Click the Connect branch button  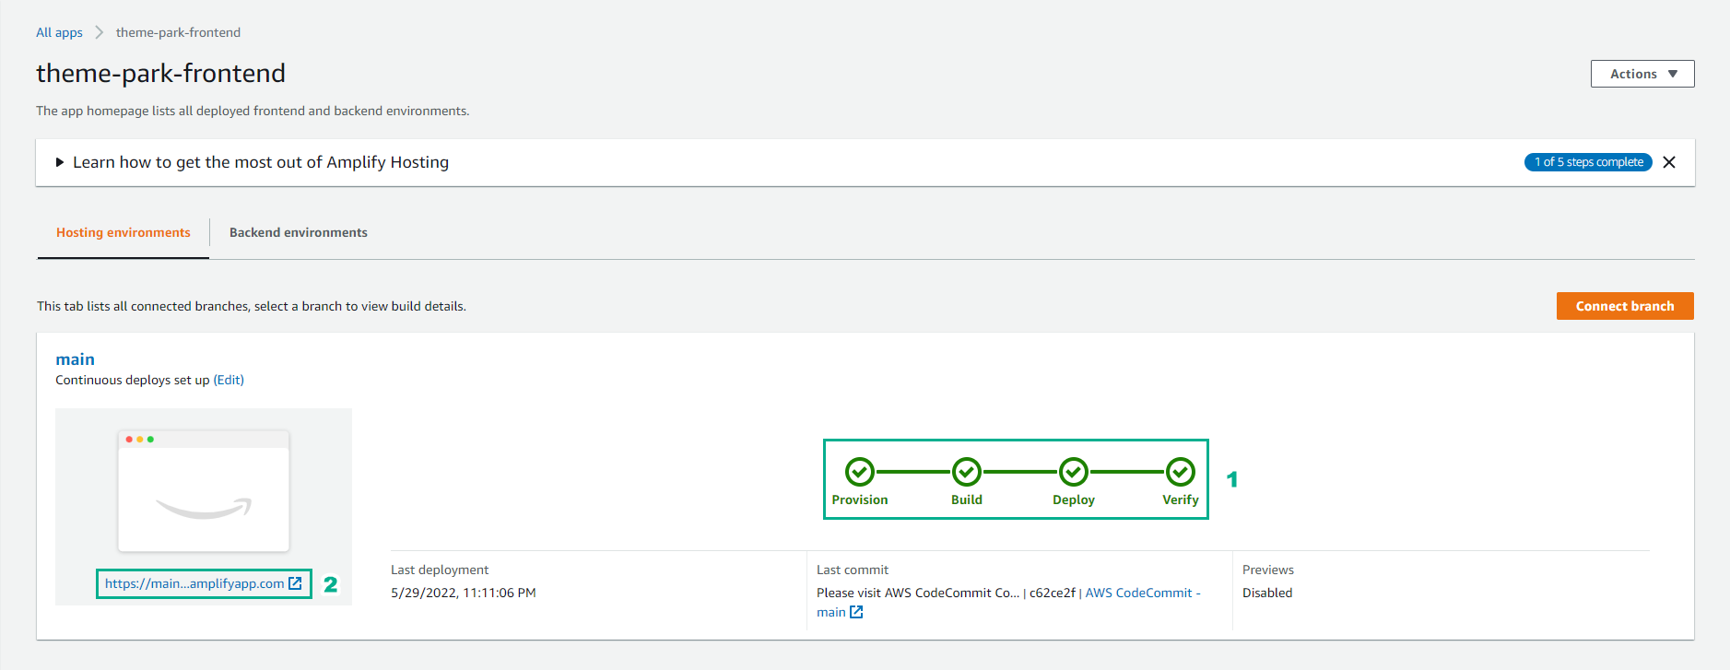pyautogui.click(x=1625, y=306)
